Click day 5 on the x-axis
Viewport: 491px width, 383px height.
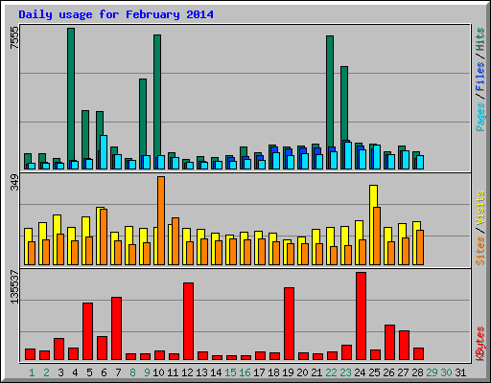[x=89, y=372]
